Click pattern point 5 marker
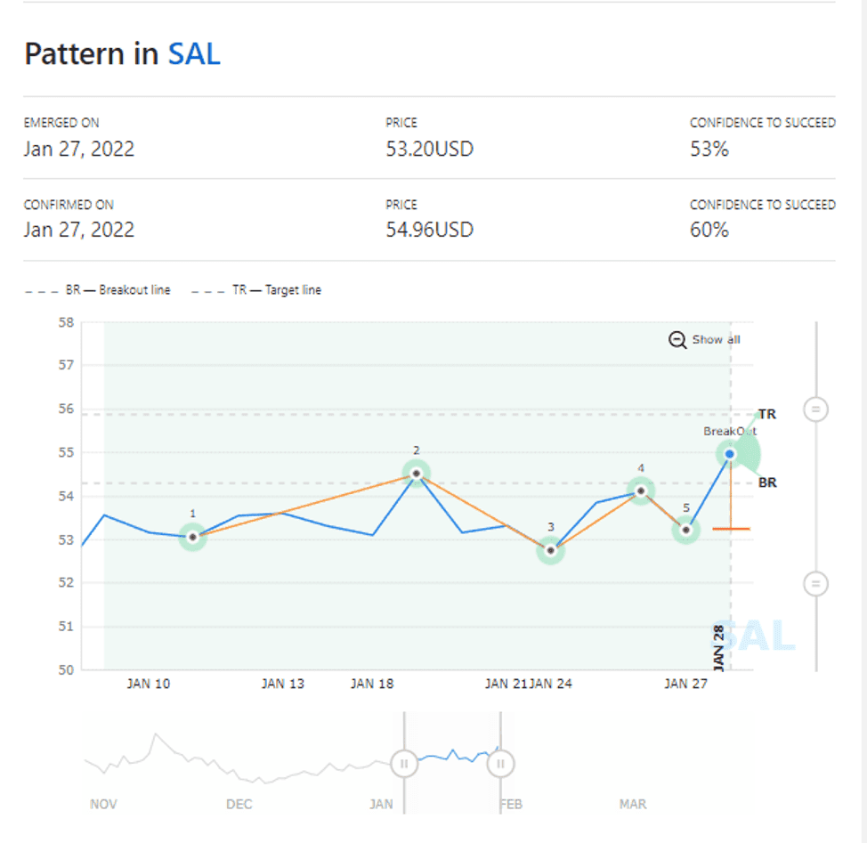 click(685, 530)
